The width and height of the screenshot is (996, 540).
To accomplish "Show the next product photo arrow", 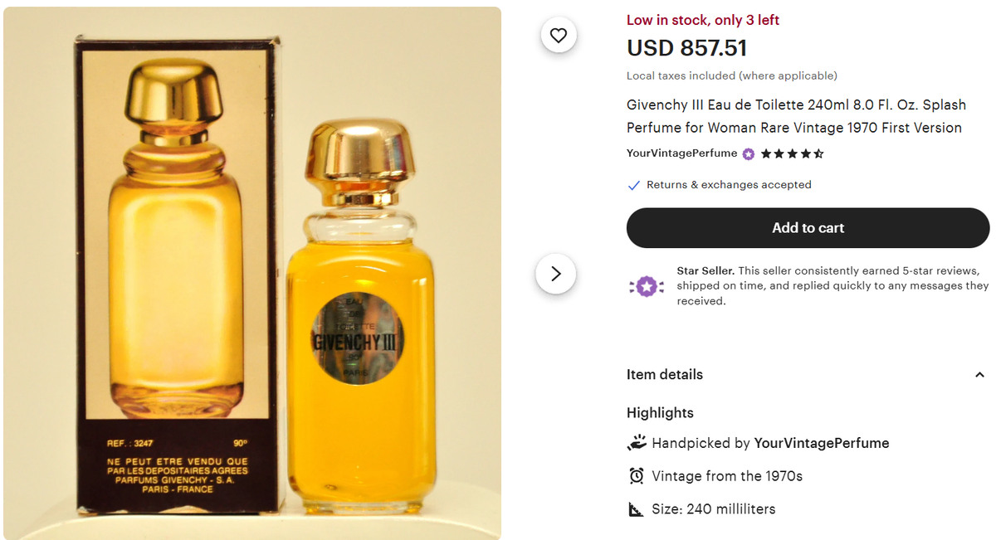I will [x=556, y=273].
